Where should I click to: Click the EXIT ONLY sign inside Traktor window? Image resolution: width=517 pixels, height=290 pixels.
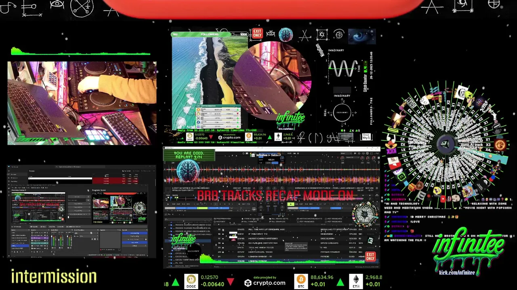click(x=370, y=257)
